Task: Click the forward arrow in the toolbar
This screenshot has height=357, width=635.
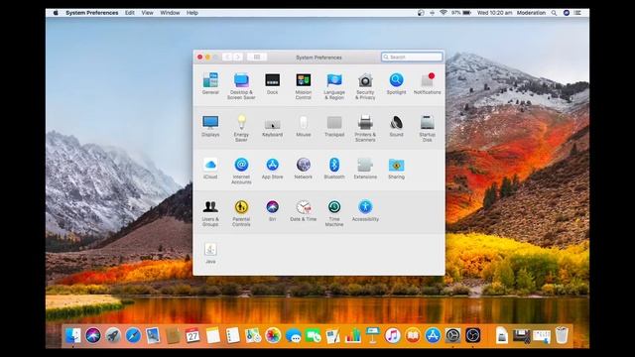Action: [238, 58]
